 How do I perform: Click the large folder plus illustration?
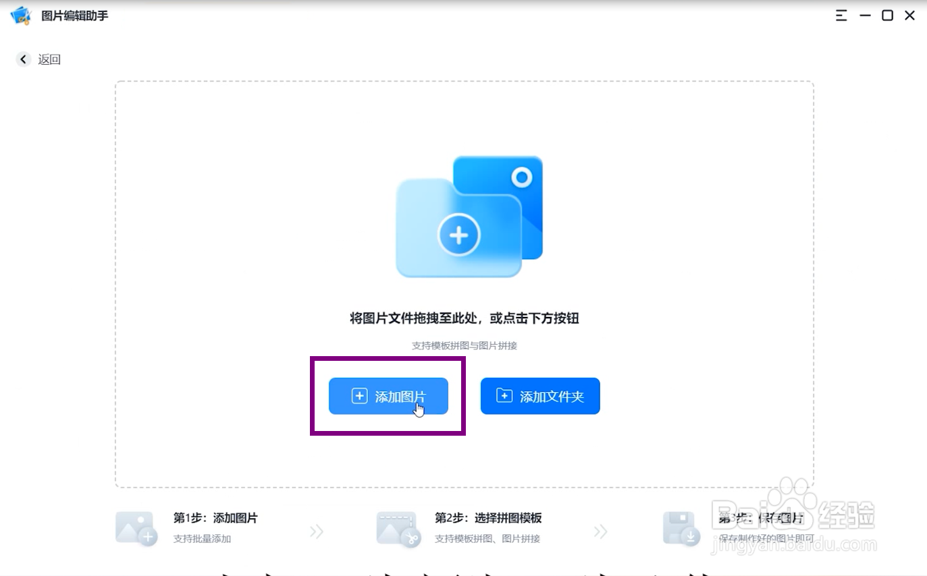[x=469, y=217]
